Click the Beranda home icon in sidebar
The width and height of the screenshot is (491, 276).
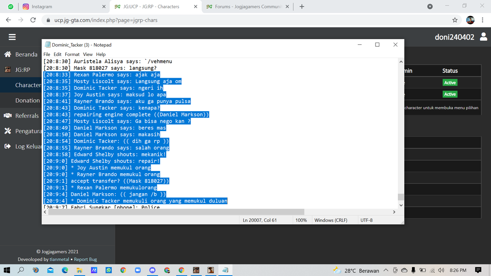(x=8, y=54)
